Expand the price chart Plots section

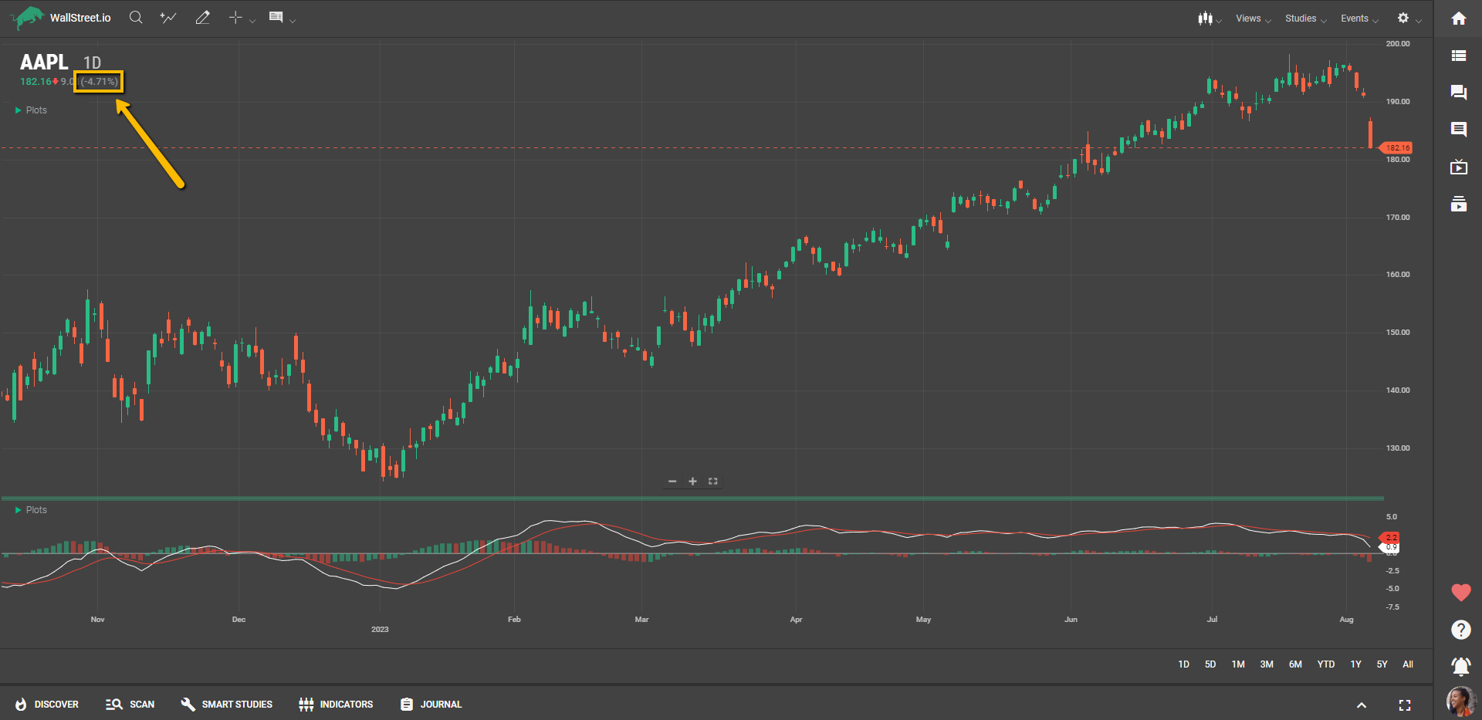point(31,110)
